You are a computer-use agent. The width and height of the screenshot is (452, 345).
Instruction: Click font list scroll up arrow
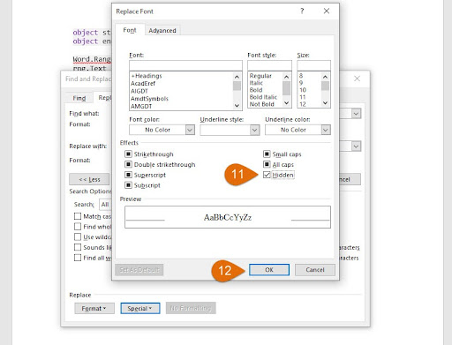coord(237,77)
